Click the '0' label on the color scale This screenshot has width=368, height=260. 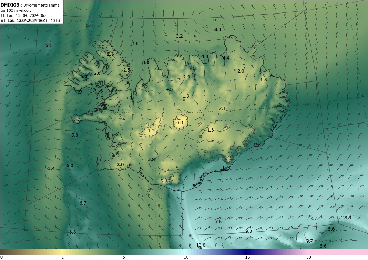[x=1, y=257]
